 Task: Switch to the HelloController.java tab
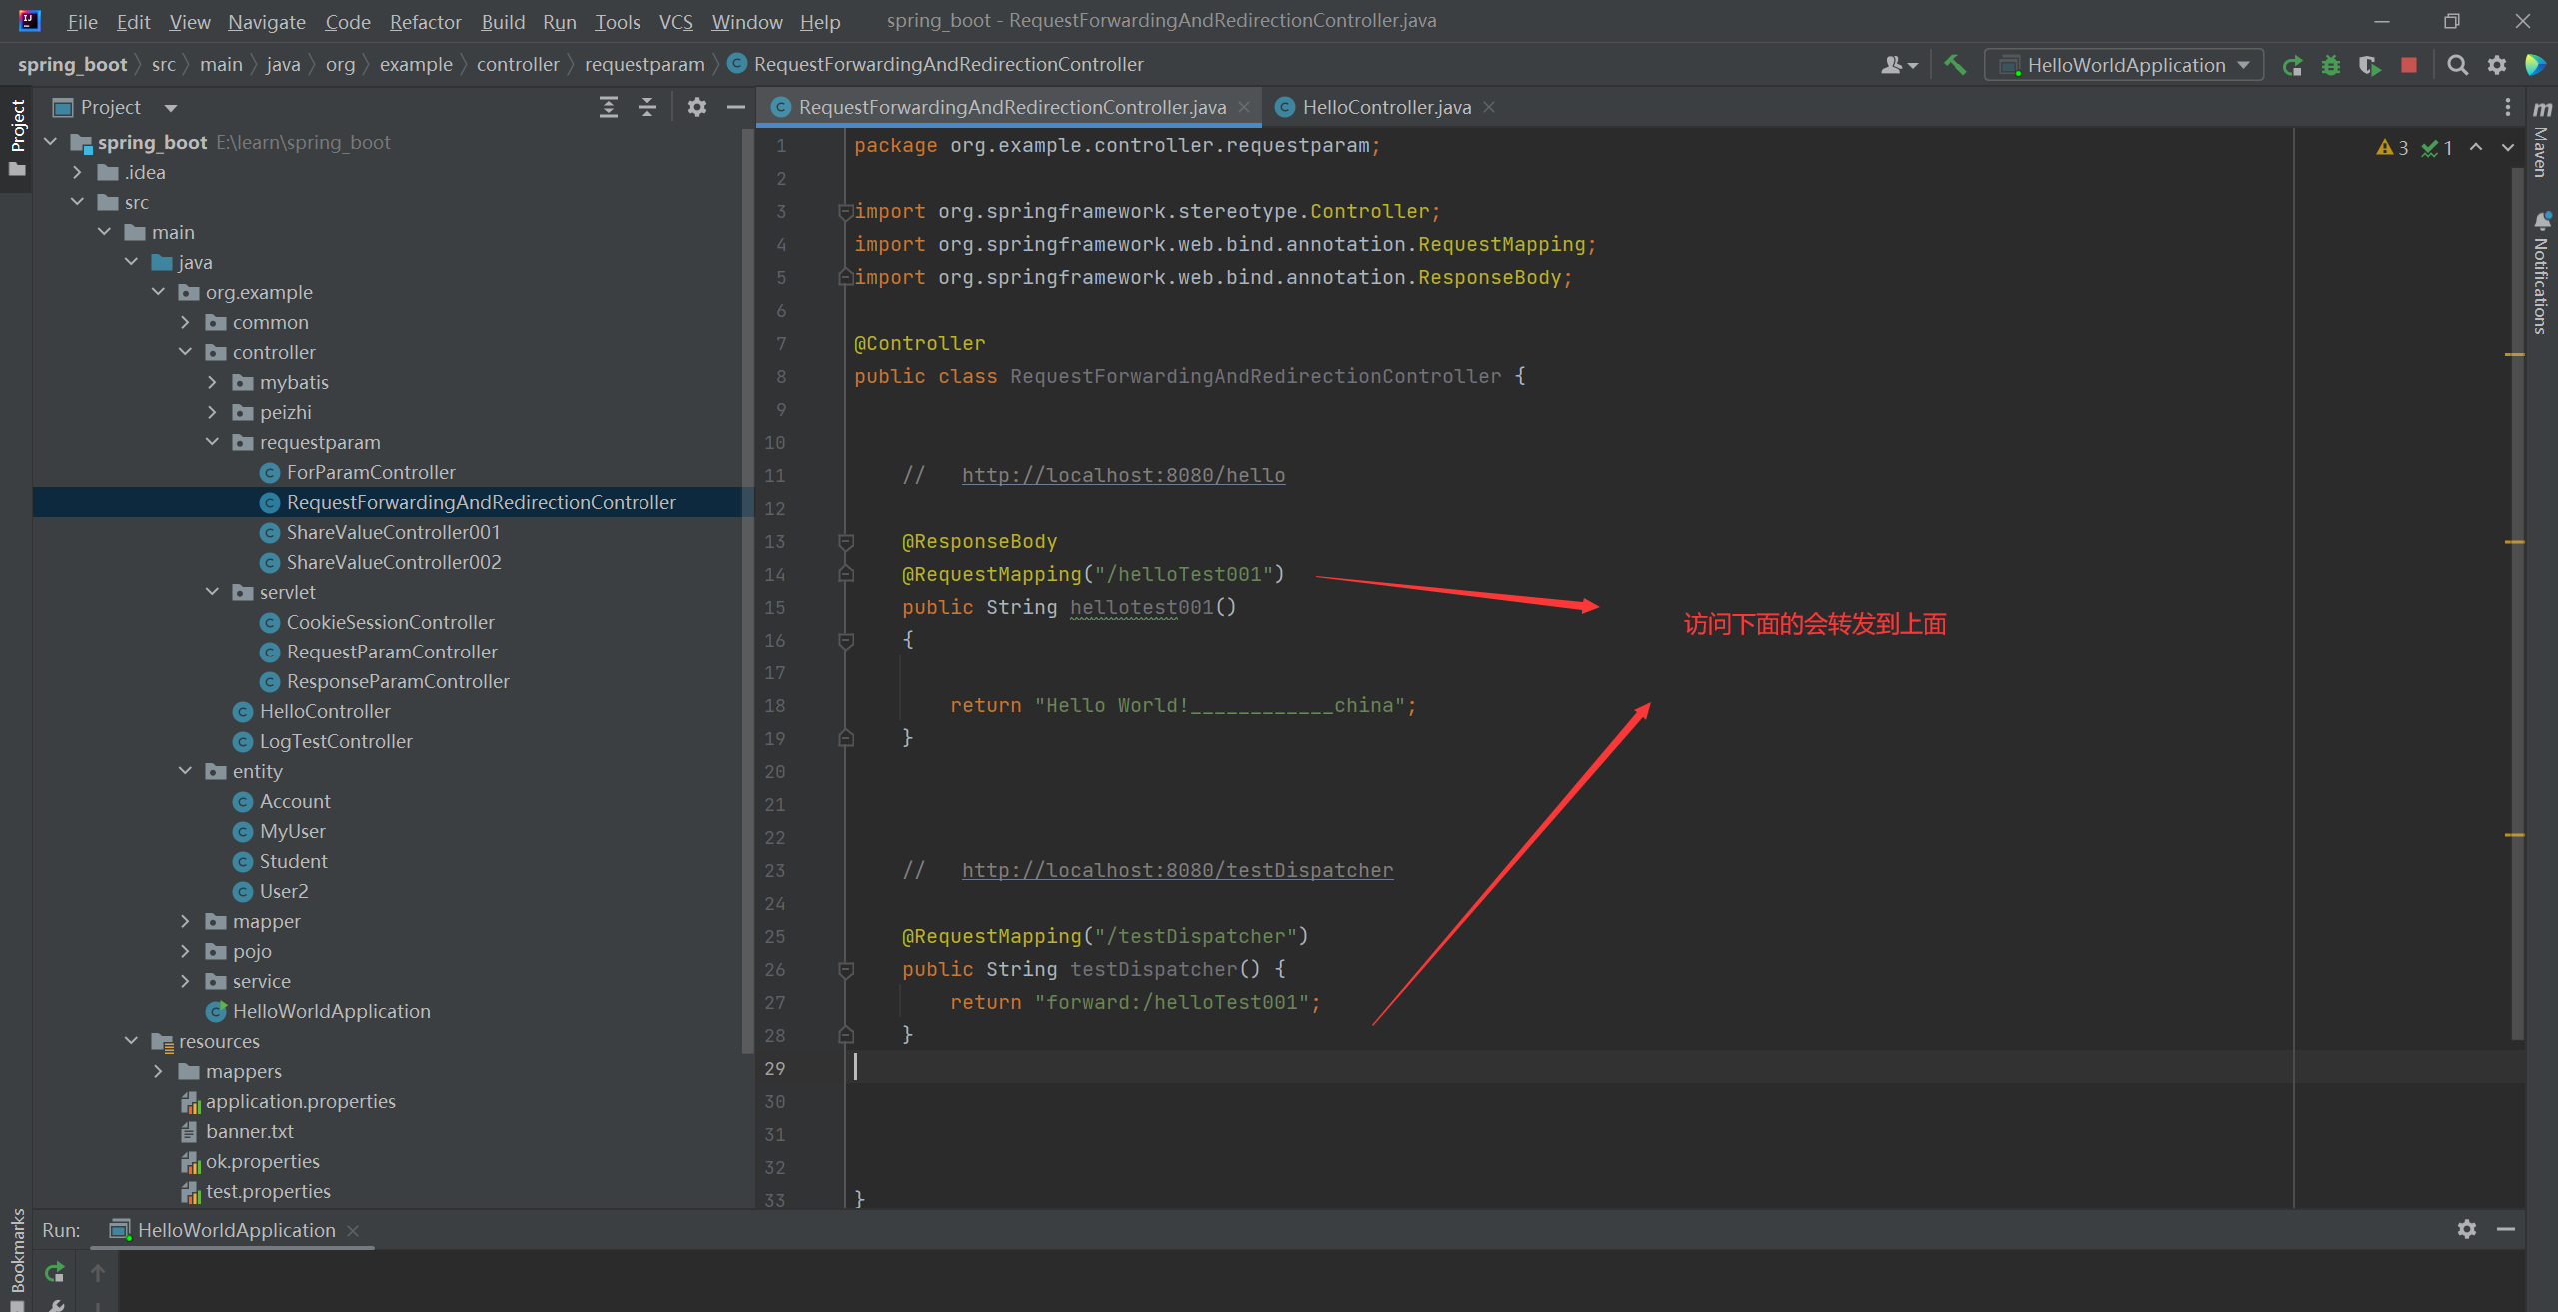point(1382,107)
